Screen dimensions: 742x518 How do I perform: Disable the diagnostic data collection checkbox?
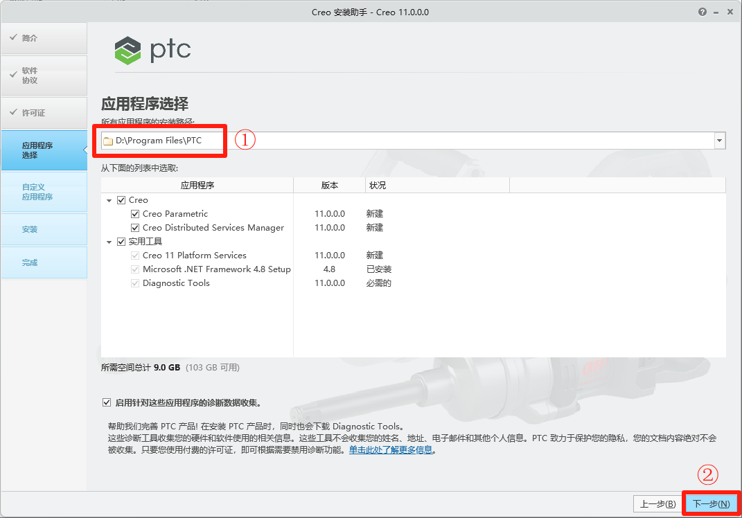point(107,402)
